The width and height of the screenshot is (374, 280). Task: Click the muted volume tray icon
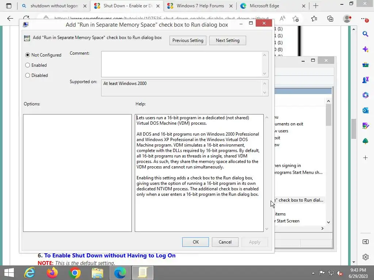[x=340, y=273]
